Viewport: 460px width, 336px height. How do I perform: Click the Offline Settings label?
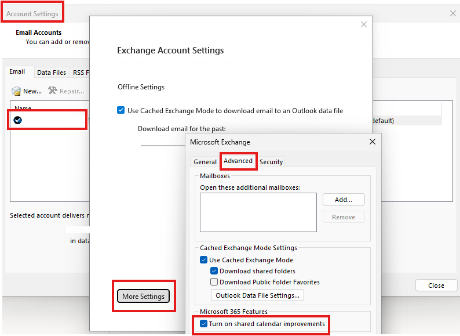(141, 87)
